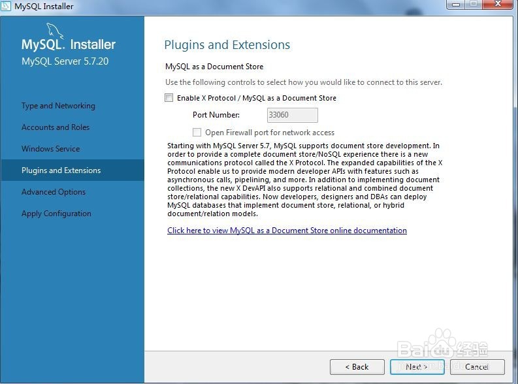Image resolution: width=518 pixels, height=384 pixels.
Task: Tick Open Firewall port for network access
Action: click(197, 133)
